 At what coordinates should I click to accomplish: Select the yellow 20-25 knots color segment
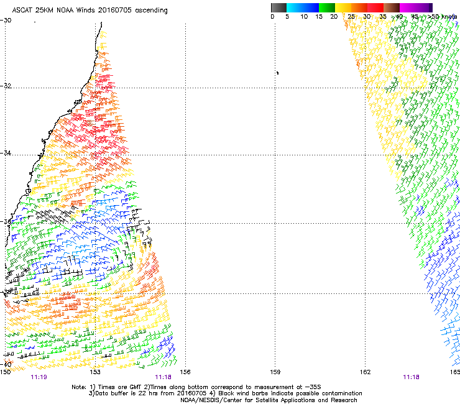tap(343, 7)
